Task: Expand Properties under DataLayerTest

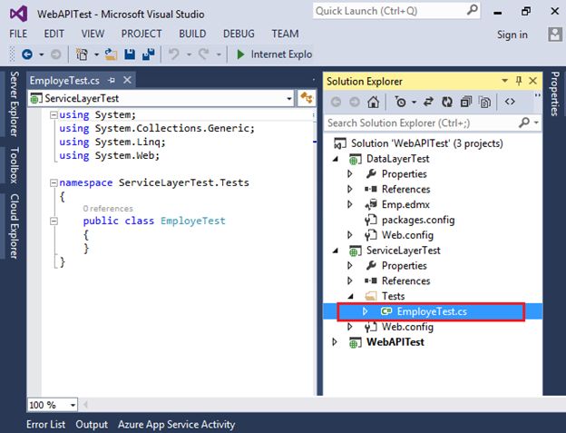Action: click(349, 174)
